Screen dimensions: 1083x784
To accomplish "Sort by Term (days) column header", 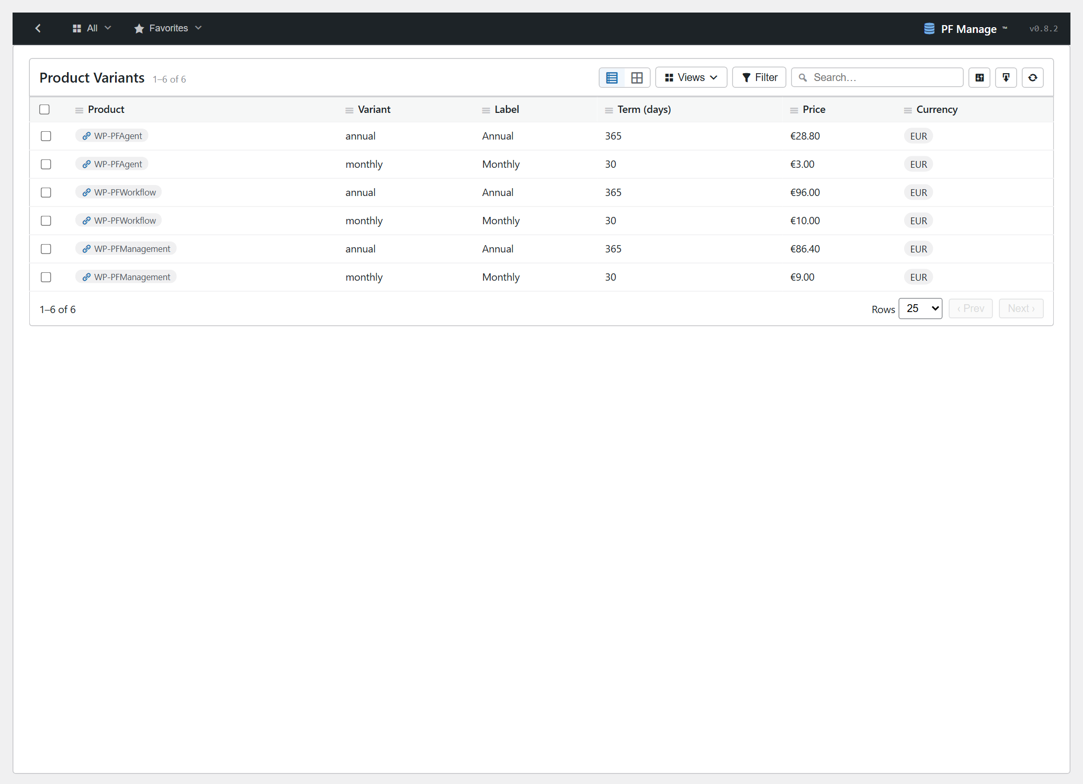I will pos(644,109).
